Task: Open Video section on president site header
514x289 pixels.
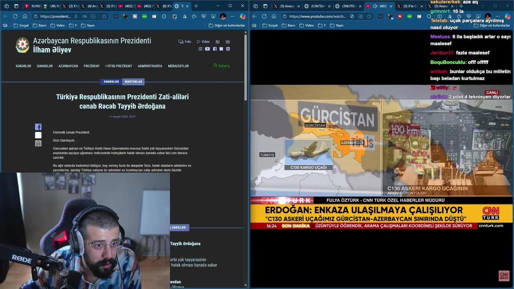Action: tap(203, 42)
